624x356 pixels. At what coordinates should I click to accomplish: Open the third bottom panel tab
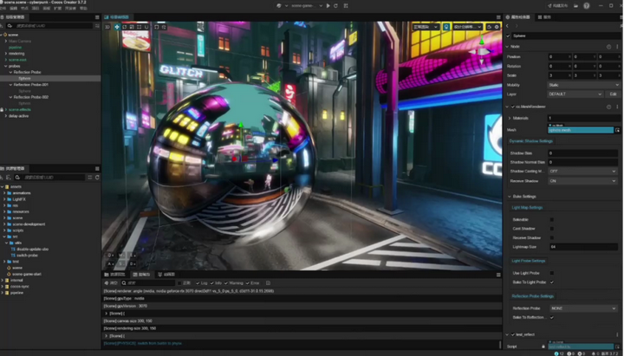click(x=166, y=275)
